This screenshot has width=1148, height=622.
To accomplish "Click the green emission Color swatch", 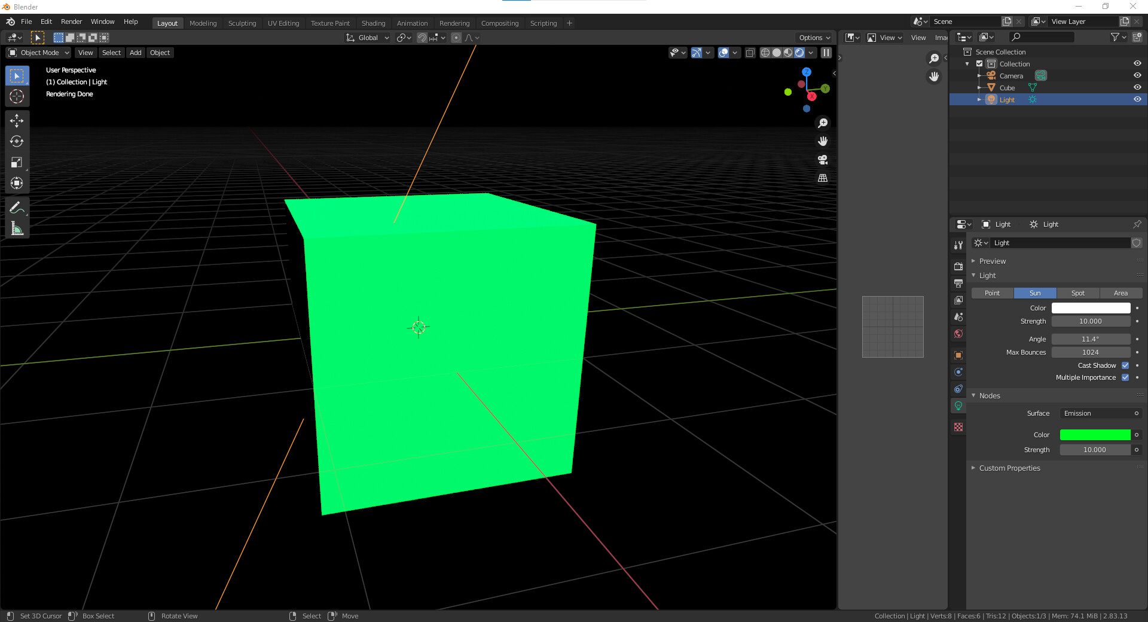I will (1095, 435).
